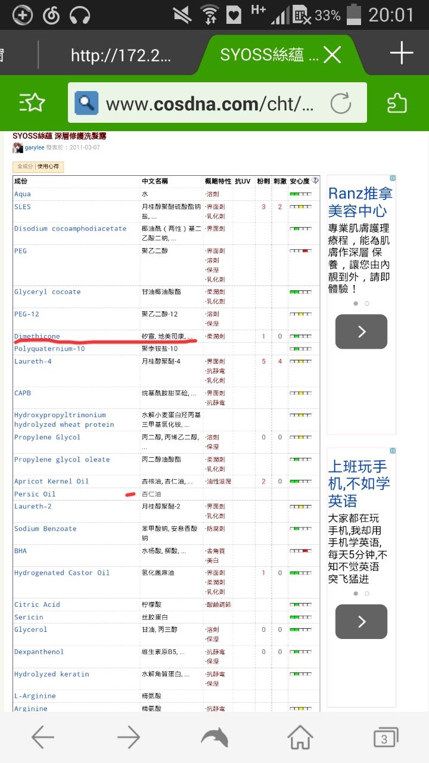The image size is (429, 763).
Task: Tap the 上班玩手机,不如学英语 ad headline
Action: click(x=359, y=483)
